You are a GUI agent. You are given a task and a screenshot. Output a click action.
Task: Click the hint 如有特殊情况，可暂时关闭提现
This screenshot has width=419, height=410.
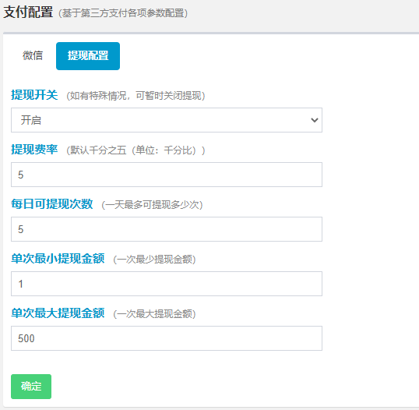click(136, 96)
